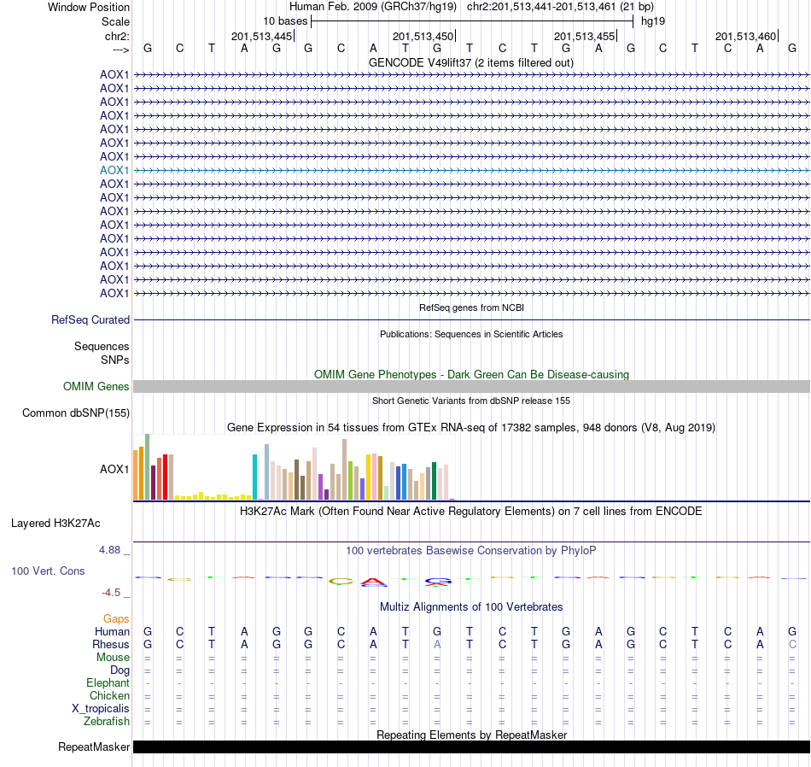The image size is (811, 767).
Task: Open the GTEx Gene Expression in 54 tissues title
Action: pos(471,428)
